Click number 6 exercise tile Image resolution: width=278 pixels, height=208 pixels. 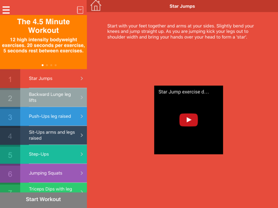10,173
